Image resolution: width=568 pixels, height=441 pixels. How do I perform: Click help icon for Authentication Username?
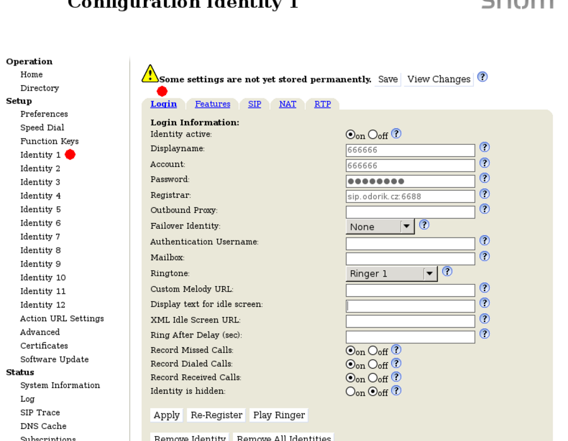pyautogui.click(x=485, y=241)
